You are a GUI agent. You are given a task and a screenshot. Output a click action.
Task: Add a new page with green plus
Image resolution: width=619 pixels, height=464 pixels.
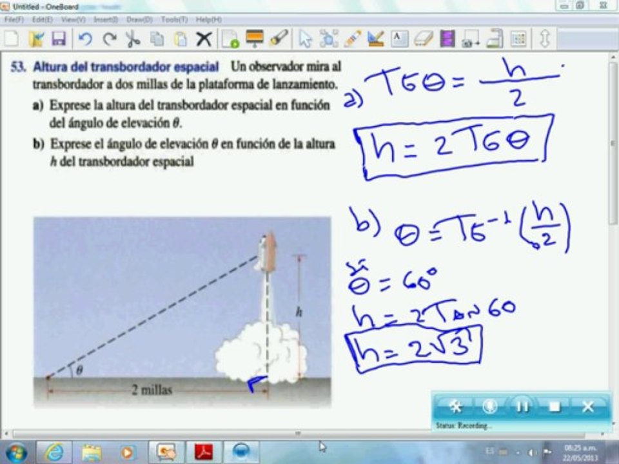tap(230, 39)
